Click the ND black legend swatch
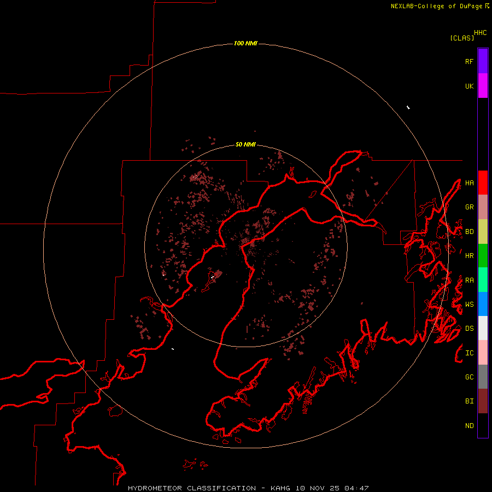 [x=483, y=425]
